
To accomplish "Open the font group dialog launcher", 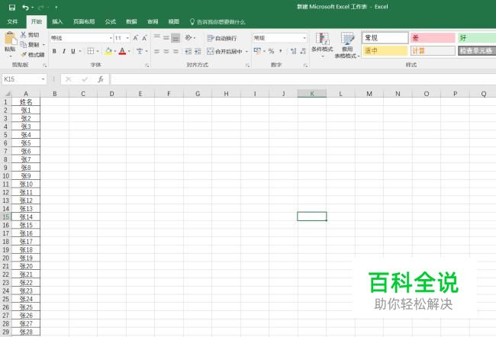I will [147, 65].
